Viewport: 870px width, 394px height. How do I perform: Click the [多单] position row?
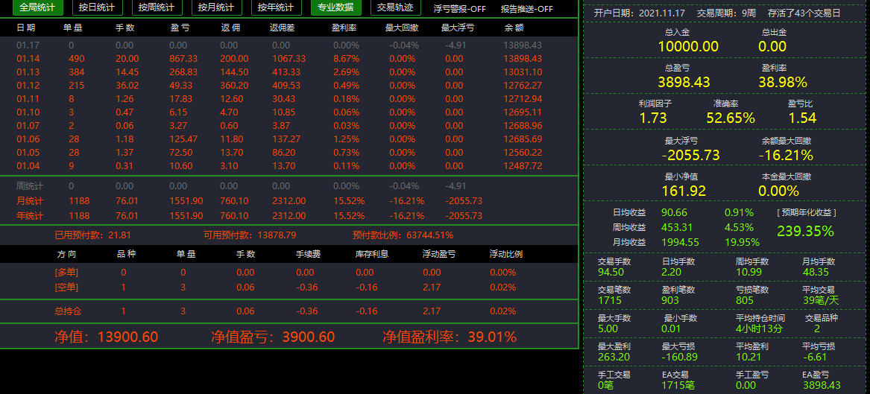coord(289,273)
